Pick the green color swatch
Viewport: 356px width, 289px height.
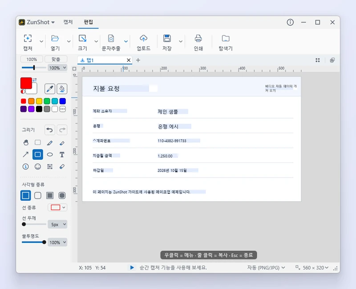[x=47, y=101]
